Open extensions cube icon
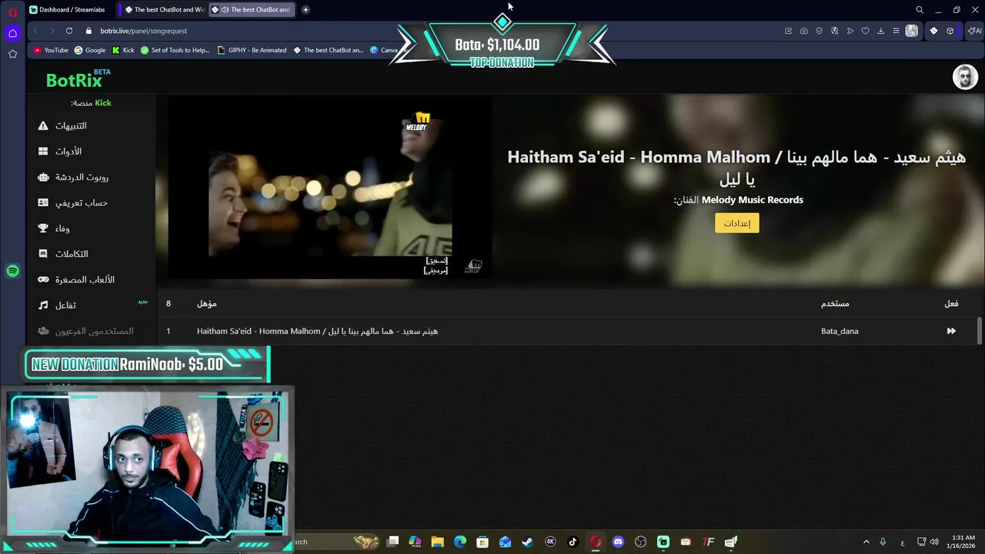 (x=950, y=31)
